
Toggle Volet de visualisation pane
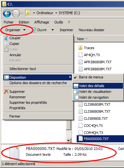coord(98,92)
